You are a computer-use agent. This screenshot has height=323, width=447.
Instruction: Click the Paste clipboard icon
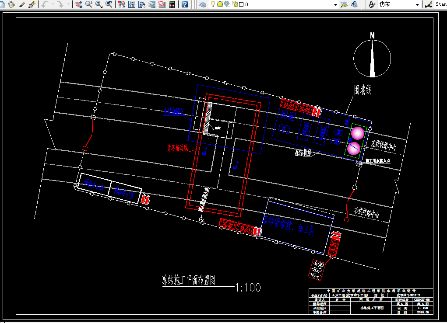[x=12, y=4]
